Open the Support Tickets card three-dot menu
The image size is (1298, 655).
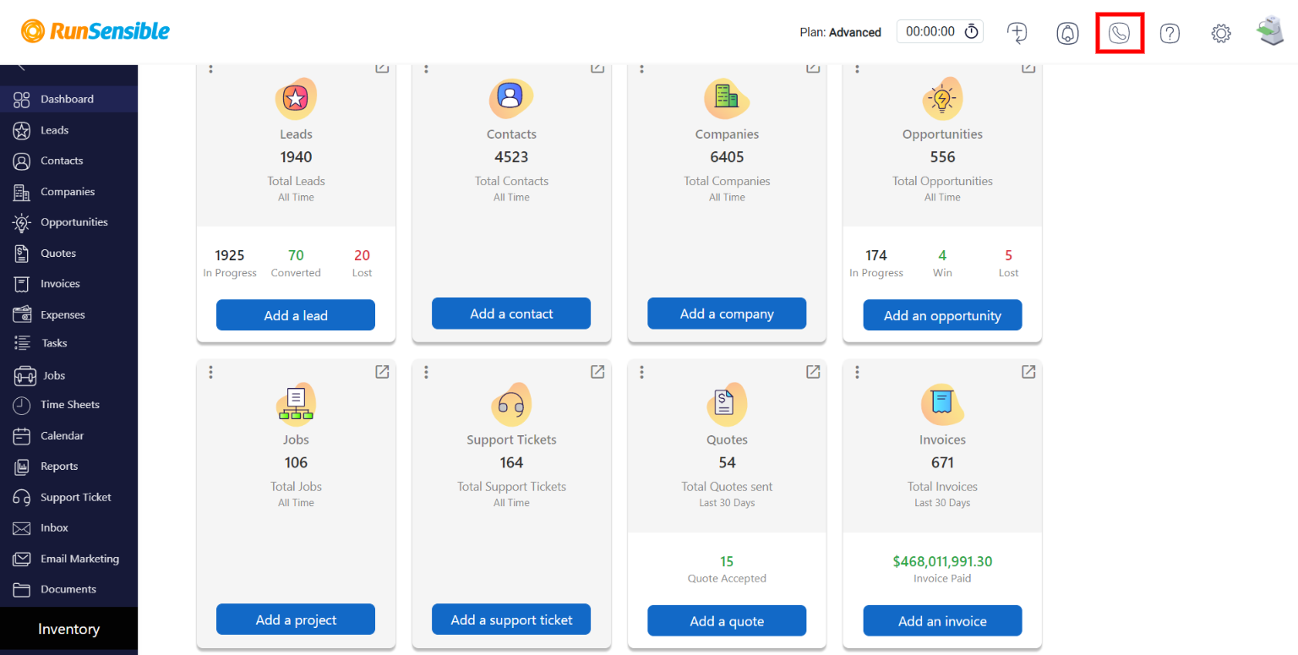[x=426, y=372]
